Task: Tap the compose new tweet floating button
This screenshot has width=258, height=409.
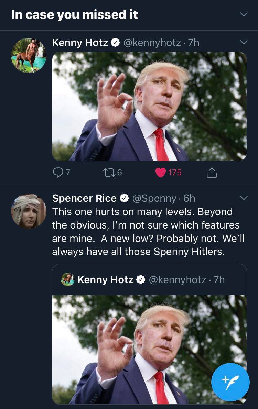Action: coord(230,382)
